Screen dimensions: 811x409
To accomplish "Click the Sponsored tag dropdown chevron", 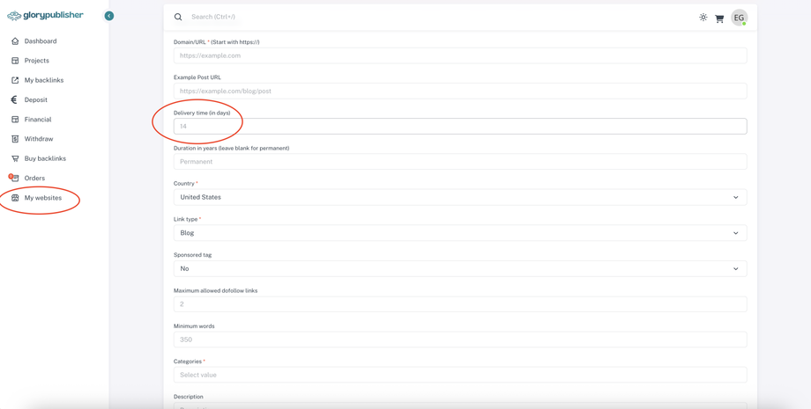I will [x=736, y=269].
